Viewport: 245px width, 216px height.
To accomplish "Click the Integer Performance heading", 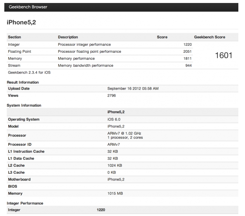I will (25, 203).
